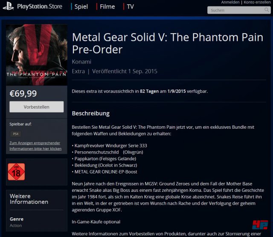Click the Action genre entry
Screen dimensions: 273x237
coord(16,225)
